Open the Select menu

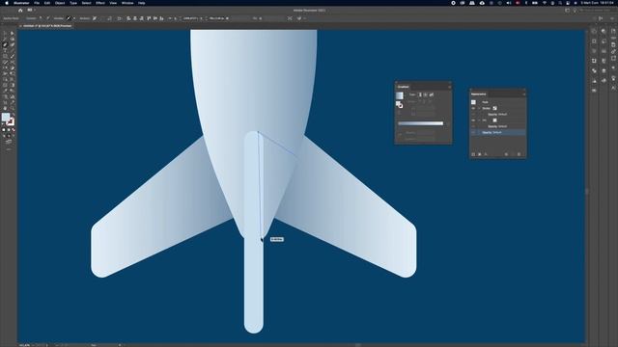tap(86, 3)
